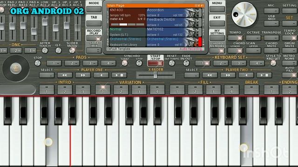Open MY SETTING
The width and height of the screenshot is (298, 167).
[x=217, y=38]
